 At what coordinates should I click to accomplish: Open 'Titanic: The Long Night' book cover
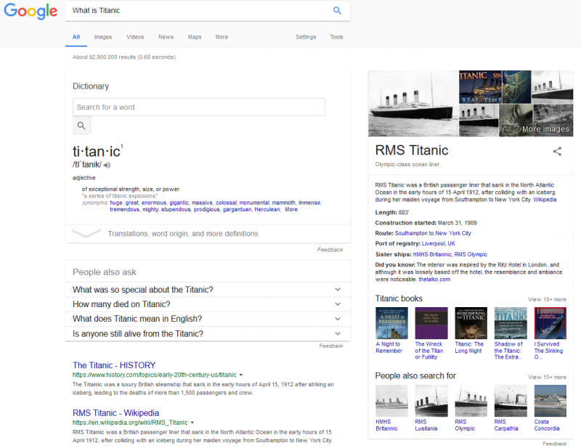coord(471,323)
